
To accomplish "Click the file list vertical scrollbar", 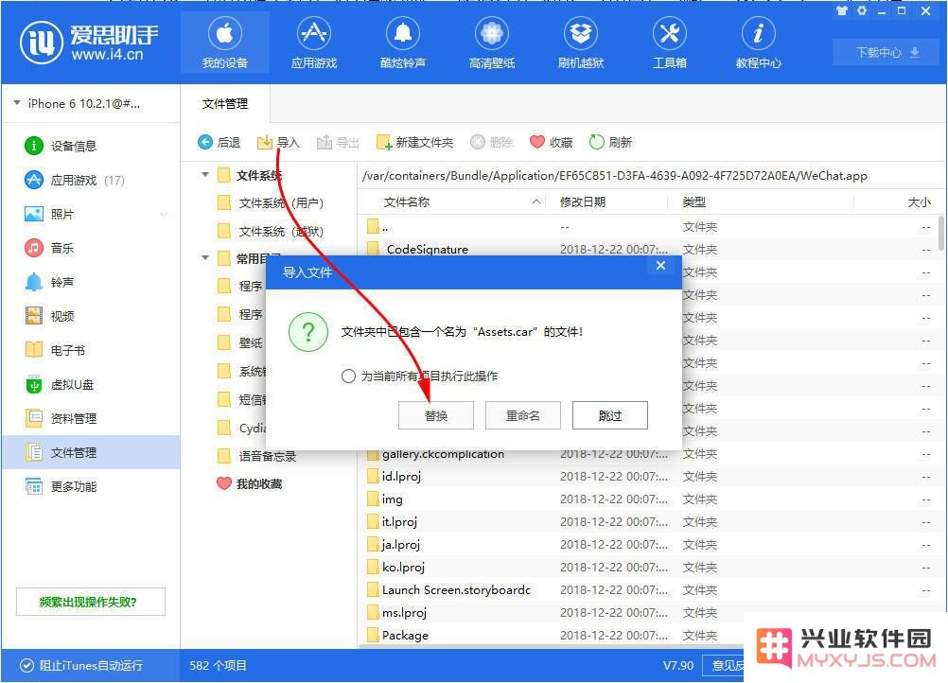I will tap(941, 233).
